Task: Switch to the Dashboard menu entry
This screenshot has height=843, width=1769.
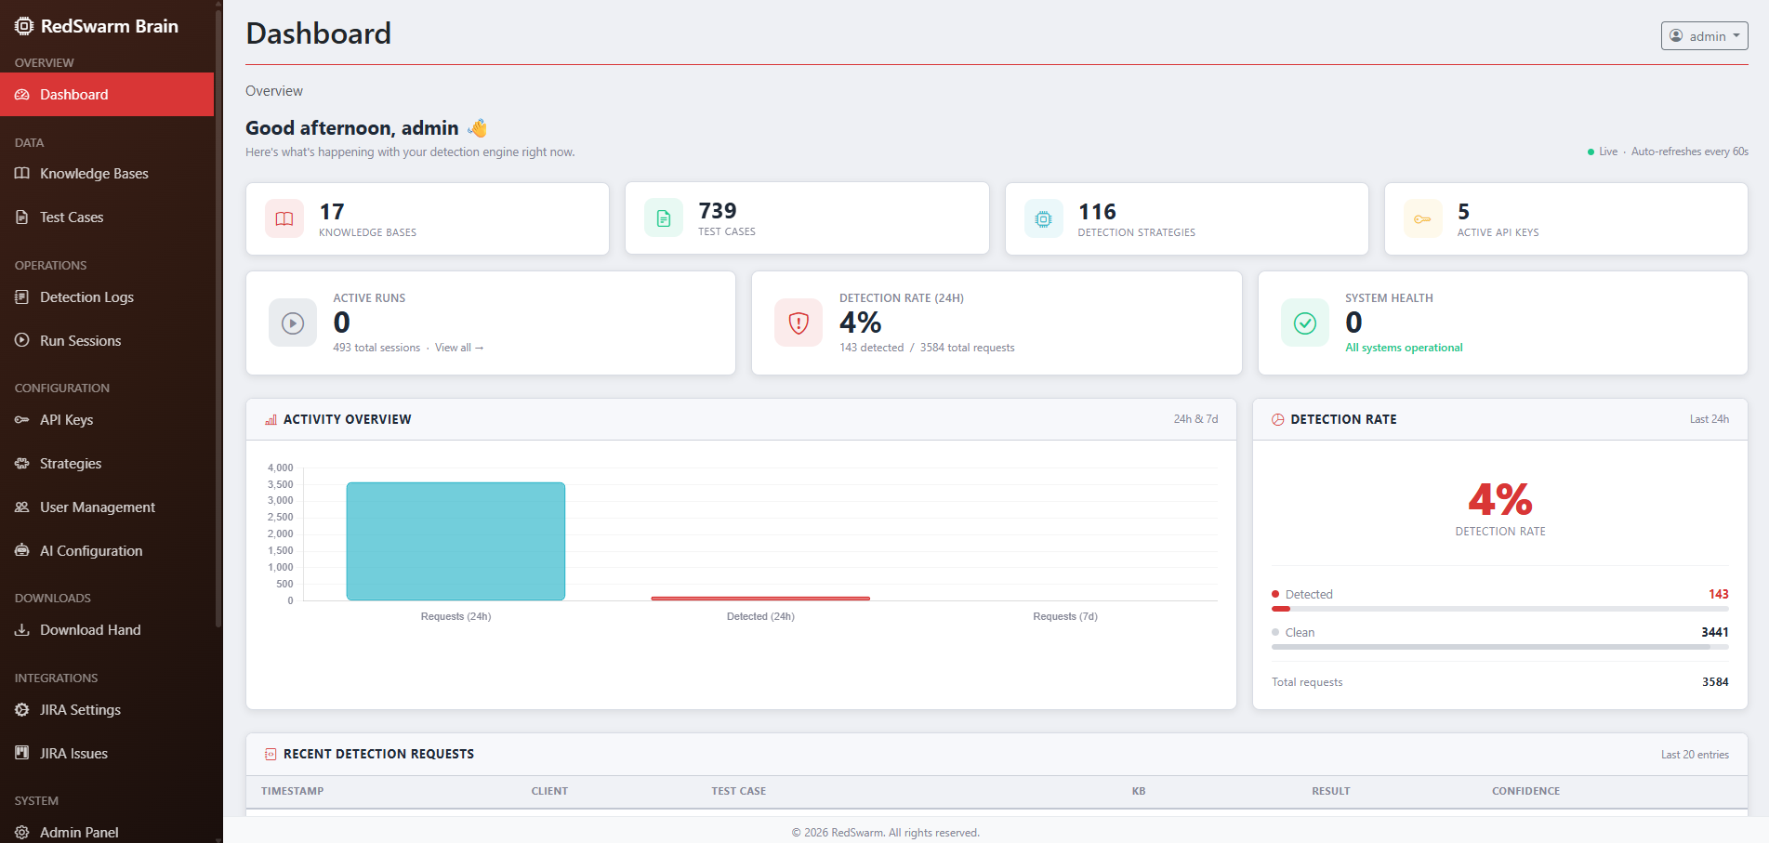Action: coord(74,94)
